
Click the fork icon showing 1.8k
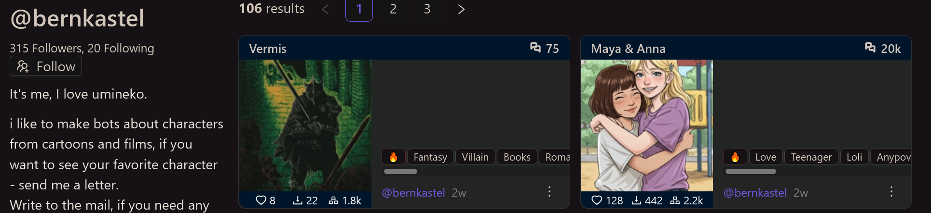click(x=333, y=200)
